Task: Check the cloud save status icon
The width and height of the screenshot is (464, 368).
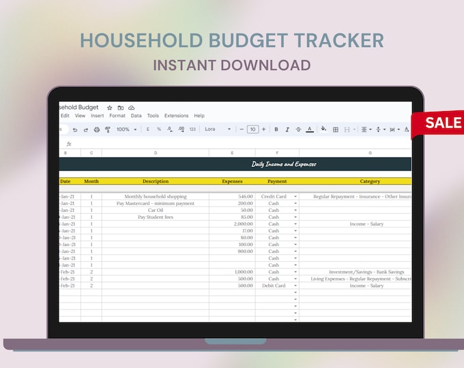Action: [132, 108]
